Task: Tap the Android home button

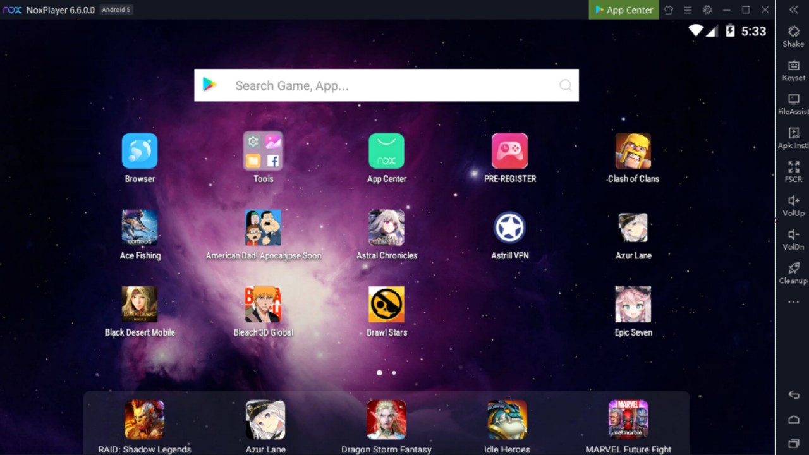Action: pos(794,420)
